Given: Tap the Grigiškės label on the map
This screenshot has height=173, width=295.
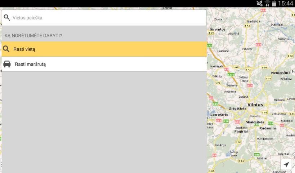Looking at the screenshot, I should click(x=237, y=108).
